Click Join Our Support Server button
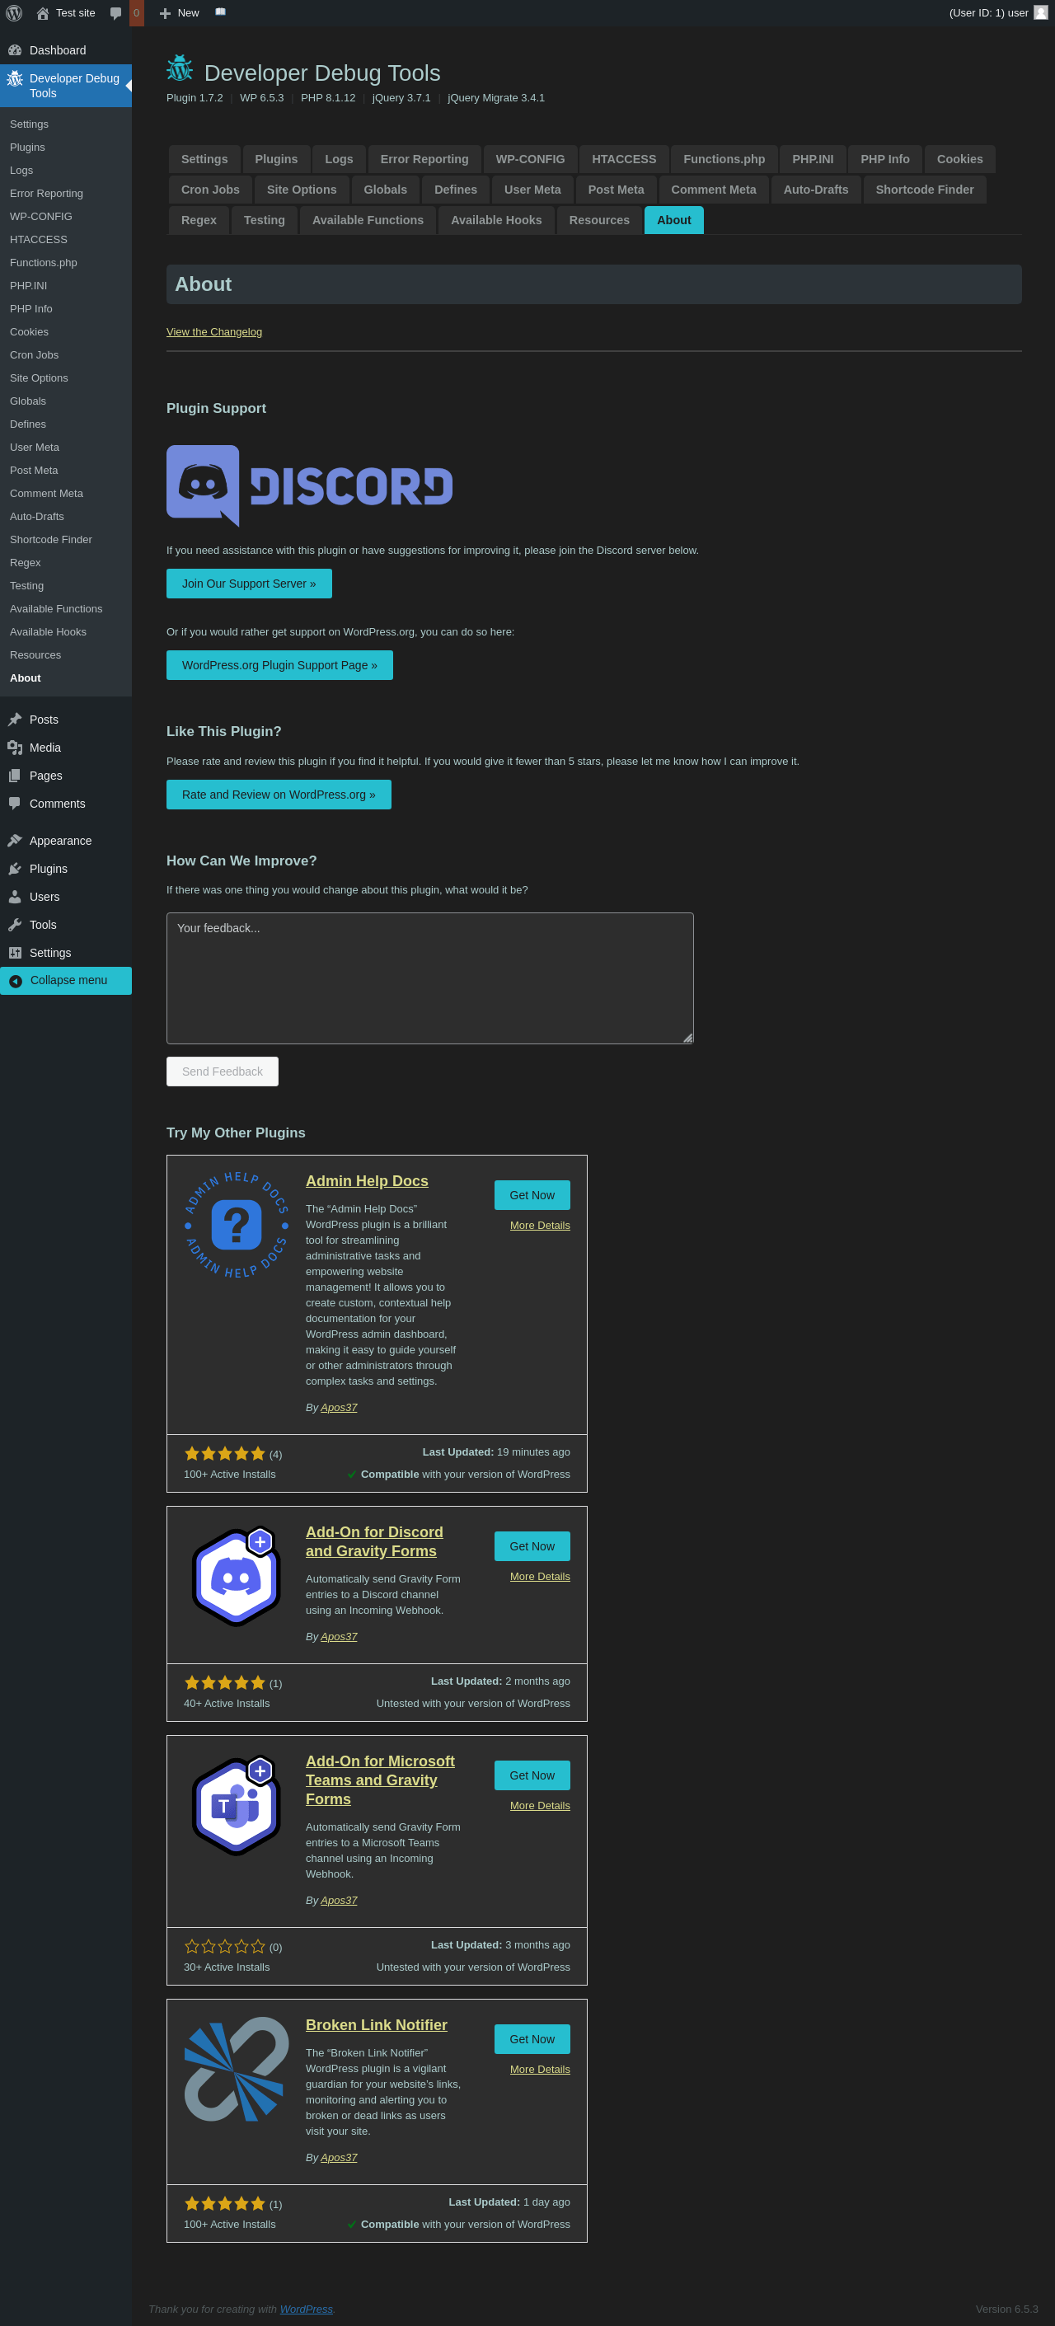The width and height of the screenshot is (1055, 2326). (249, 584)
